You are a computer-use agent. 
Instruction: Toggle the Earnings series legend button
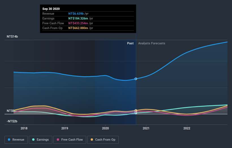pyautogui.click(x=40, y=140)
